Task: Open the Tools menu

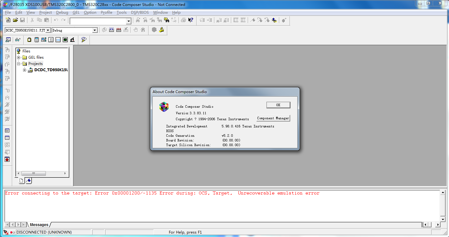Action: tap(122, 12)
